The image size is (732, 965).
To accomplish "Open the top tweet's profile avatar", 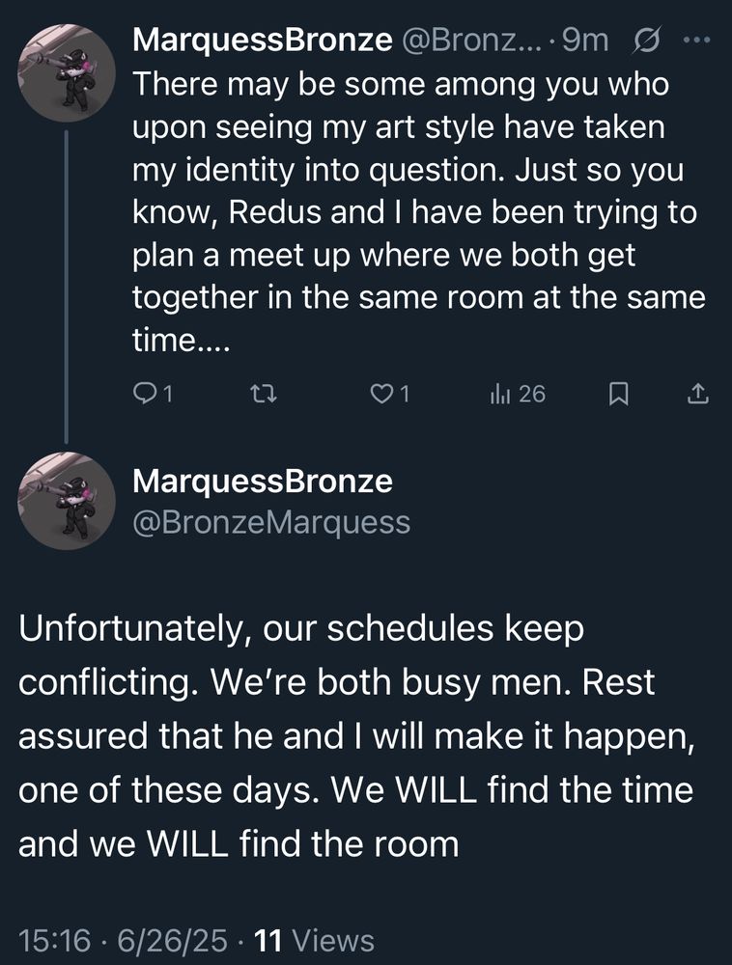I will (x=67, y=72).
